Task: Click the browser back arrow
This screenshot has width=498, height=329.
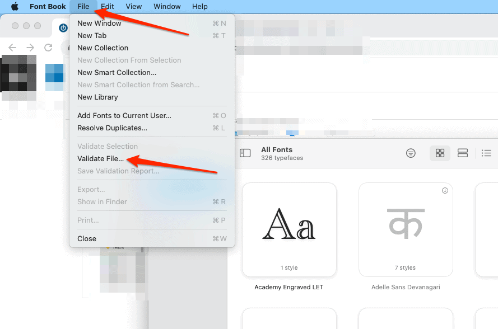Action: pos(12,48)
